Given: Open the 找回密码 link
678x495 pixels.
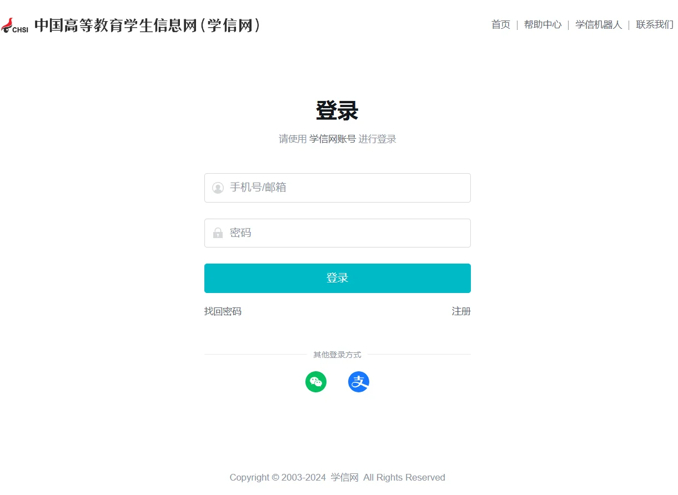Looking at the screenshot, I should click(223, 311).
